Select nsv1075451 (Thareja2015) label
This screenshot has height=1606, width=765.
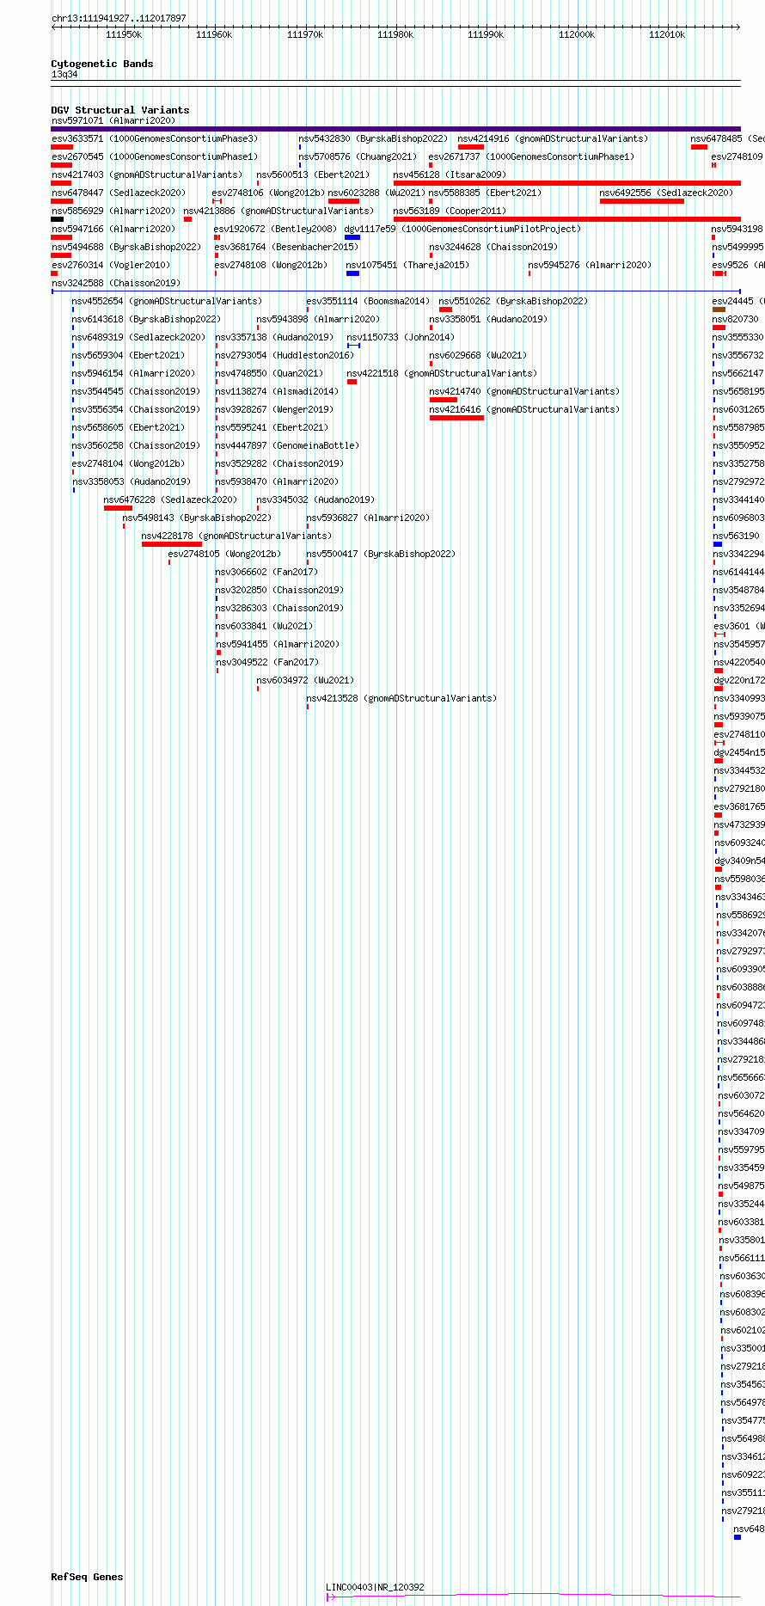(408, 265)
